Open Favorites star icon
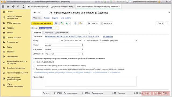This screenshot has height=97, width=172. coord(8,6)
